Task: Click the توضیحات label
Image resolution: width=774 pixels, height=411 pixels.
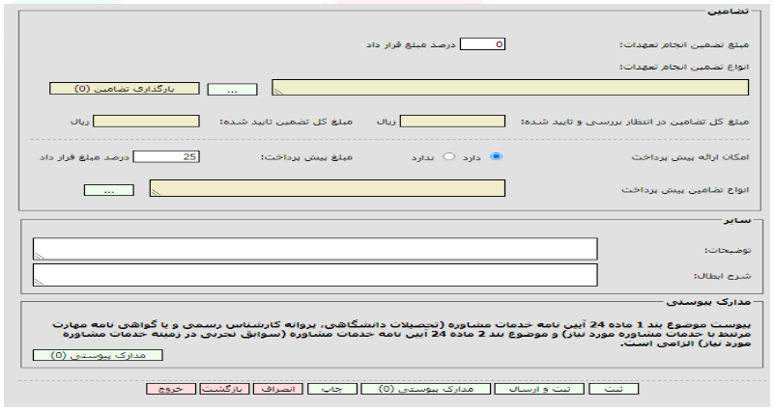Action: coord(728,250)
